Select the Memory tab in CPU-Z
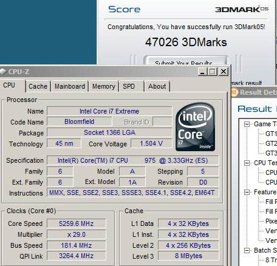277x266 pixels. point(104,86)
